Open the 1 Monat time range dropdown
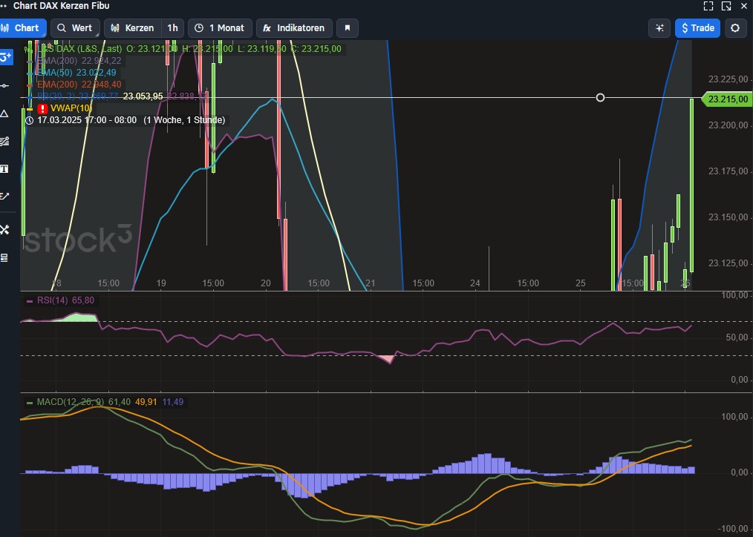The width and height of the screenshot is (753, 537). (x=220, y=28)
